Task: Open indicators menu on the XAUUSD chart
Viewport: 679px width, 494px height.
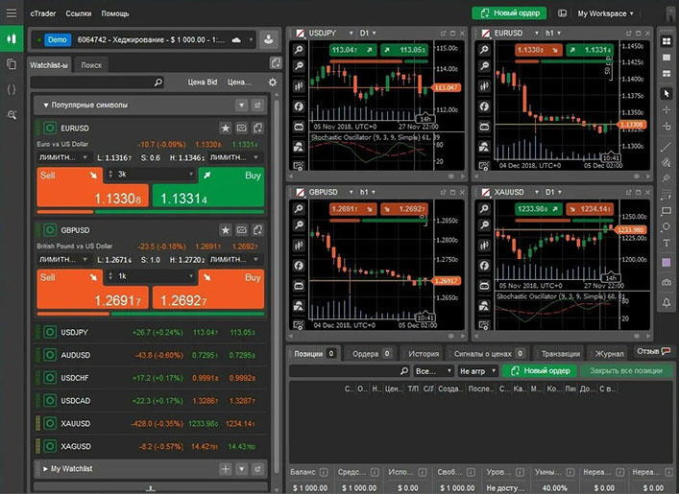Action: (484, 265)
